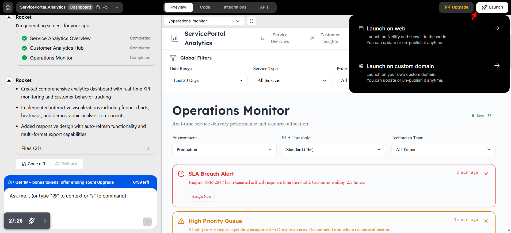
Task: Switch to the Preview tab
Action: [x=178, y=7]
